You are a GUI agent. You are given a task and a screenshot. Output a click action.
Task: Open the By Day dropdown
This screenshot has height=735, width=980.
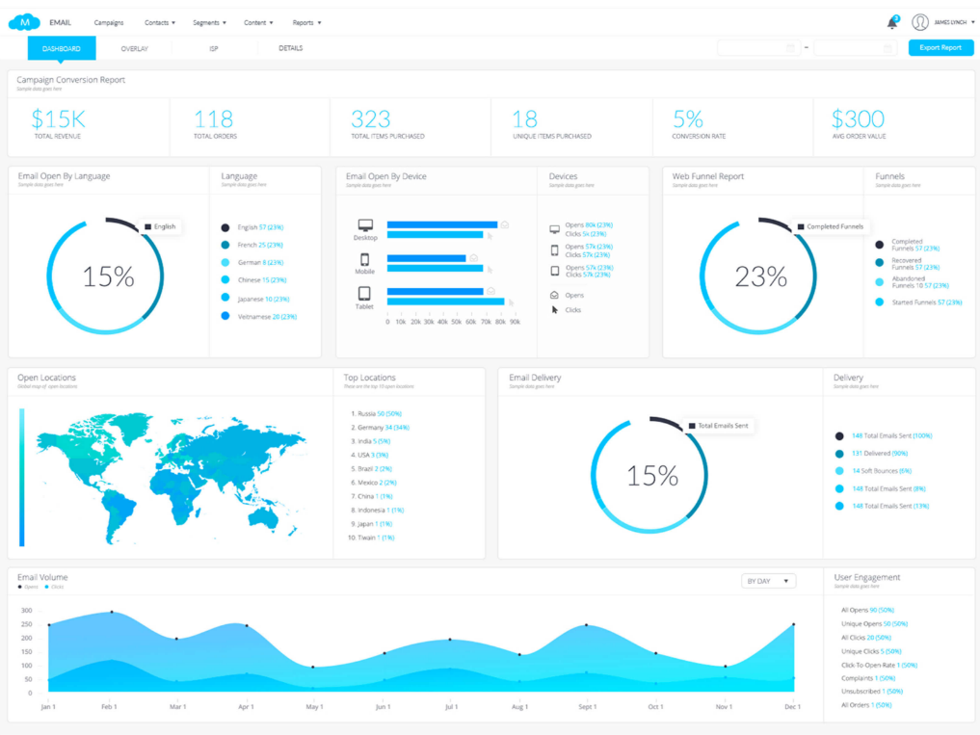coord(768,581)
